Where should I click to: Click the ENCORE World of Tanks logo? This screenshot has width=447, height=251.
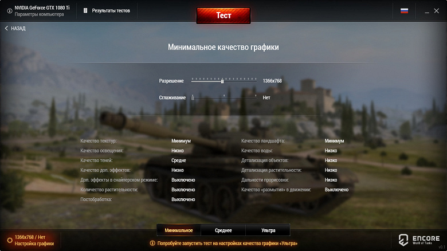pyautogui.click(x=419, y=240)
